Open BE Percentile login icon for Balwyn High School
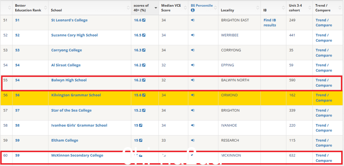Viewport: 344px width, 166px height. pos(193,80)
